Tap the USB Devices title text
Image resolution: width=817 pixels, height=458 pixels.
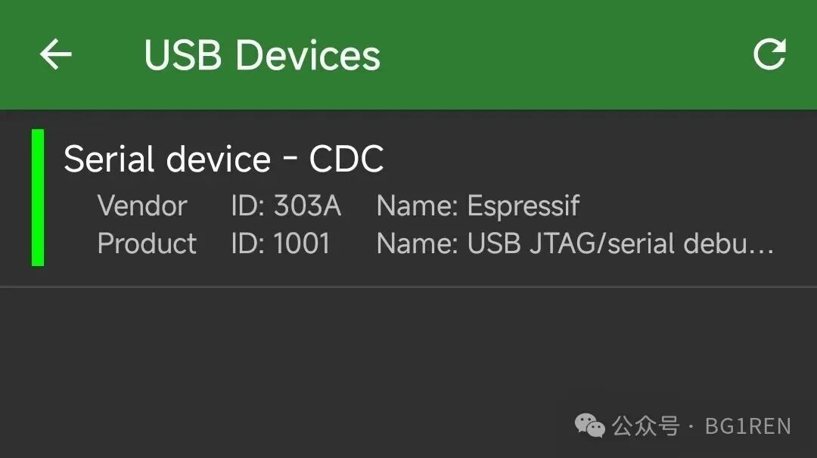click(262, 54)
